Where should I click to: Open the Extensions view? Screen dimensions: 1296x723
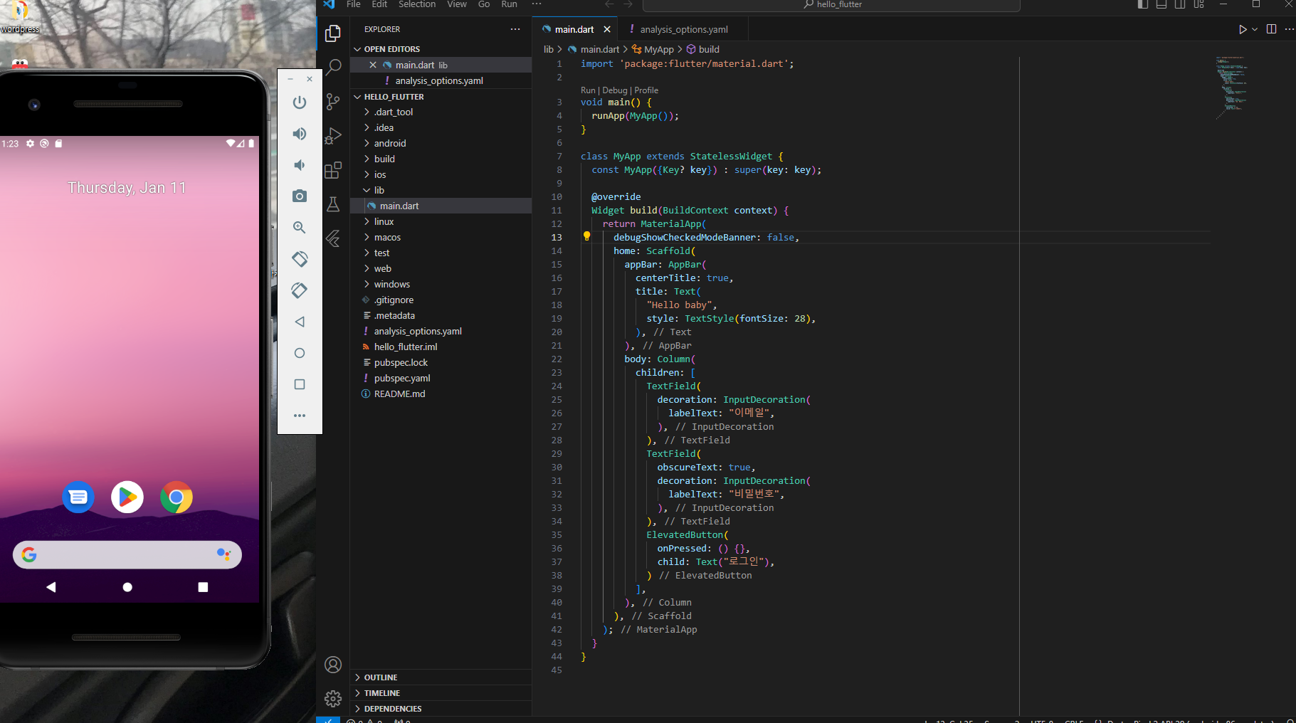[333, 170]
